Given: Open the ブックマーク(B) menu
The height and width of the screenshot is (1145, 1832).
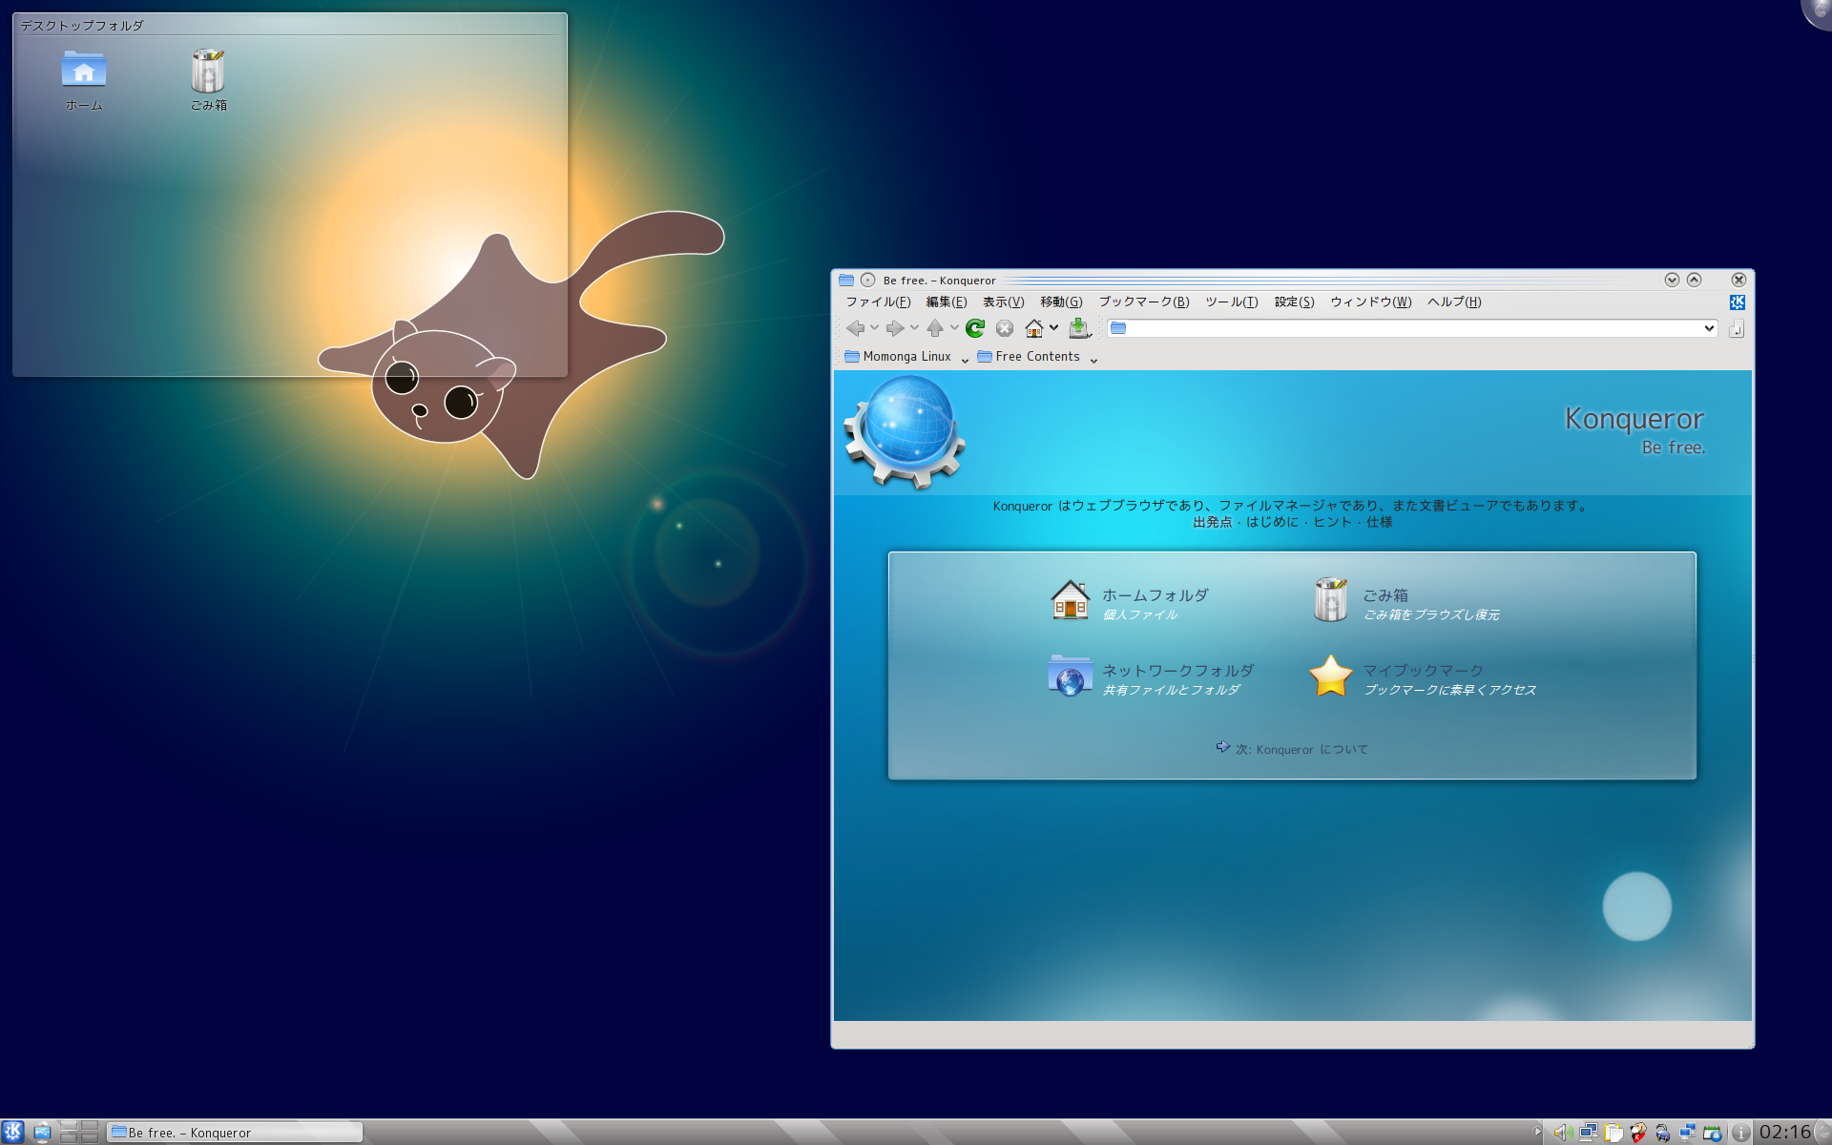Looking at the screenshot, I should coord(1144,302).
